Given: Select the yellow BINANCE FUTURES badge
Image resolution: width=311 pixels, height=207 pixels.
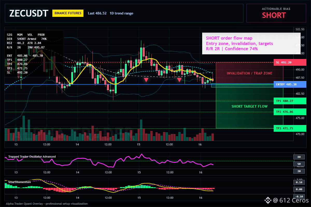Looking at the screenshot, I should [x=68, y=13].
